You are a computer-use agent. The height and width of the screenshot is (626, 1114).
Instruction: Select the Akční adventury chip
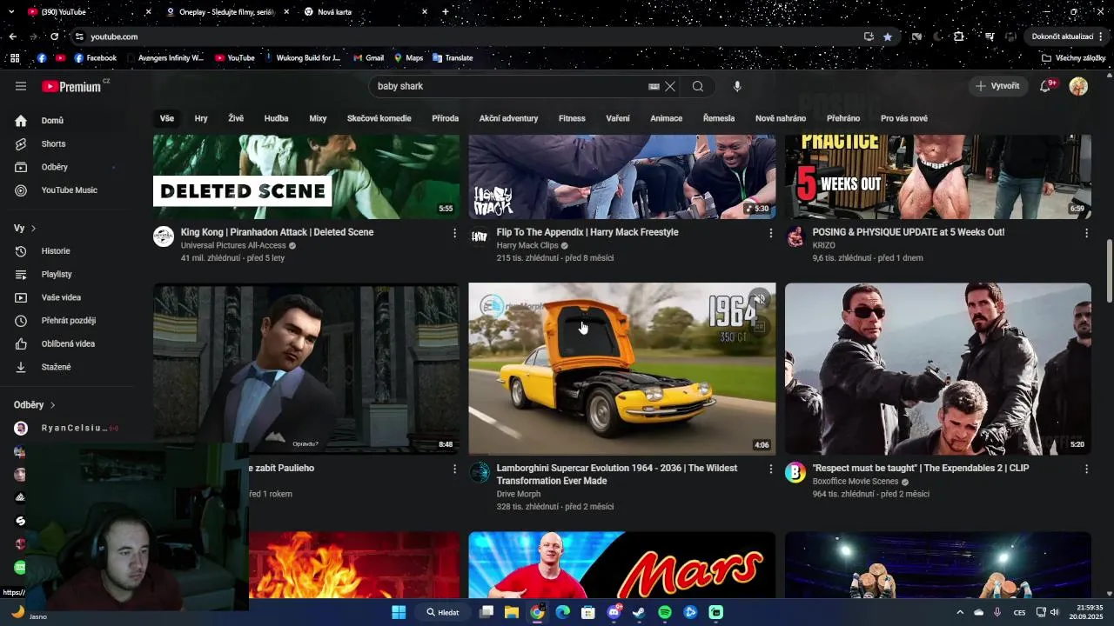pos(508,118)
